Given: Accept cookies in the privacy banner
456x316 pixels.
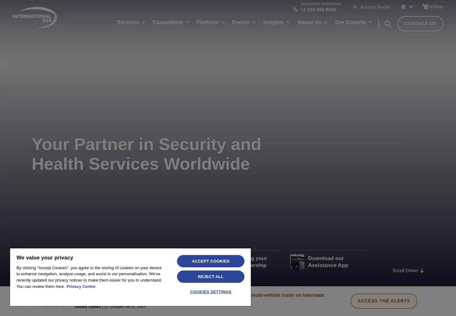Looking at the screenshot, I should point(211,261).
